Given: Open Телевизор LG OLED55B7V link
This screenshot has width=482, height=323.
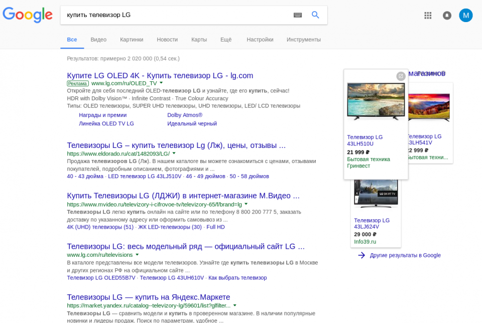Looking at the screenshot, I should pyautogui.click(x=101, y=277).
